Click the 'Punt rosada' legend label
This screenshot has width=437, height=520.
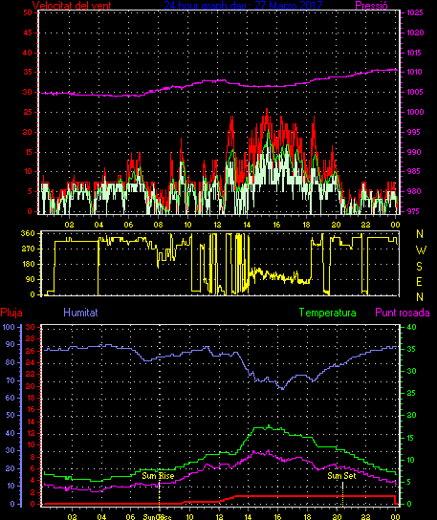click(x=403, y=313)
